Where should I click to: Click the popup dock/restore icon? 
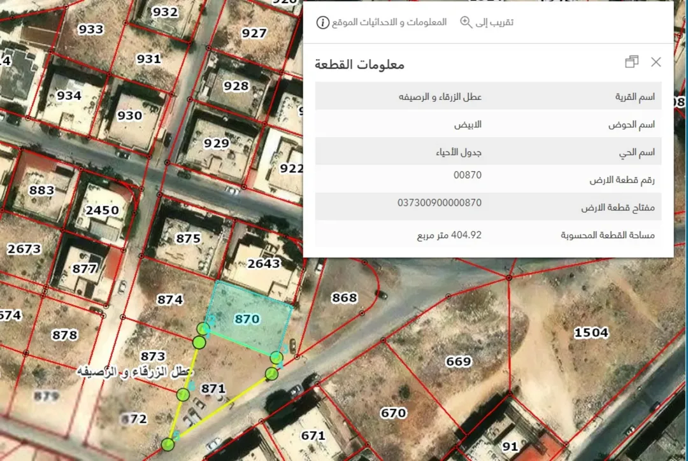click(x=631, y=62)
